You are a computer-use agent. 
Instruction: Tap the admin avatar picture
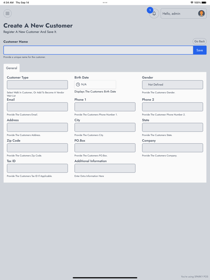click(x=201, y=13)
